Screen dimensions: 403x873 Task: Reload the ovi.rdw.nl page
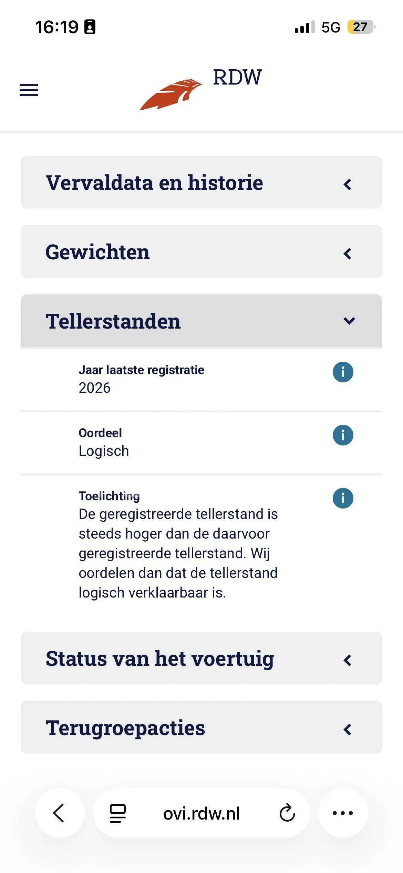(x=287, y=813)
